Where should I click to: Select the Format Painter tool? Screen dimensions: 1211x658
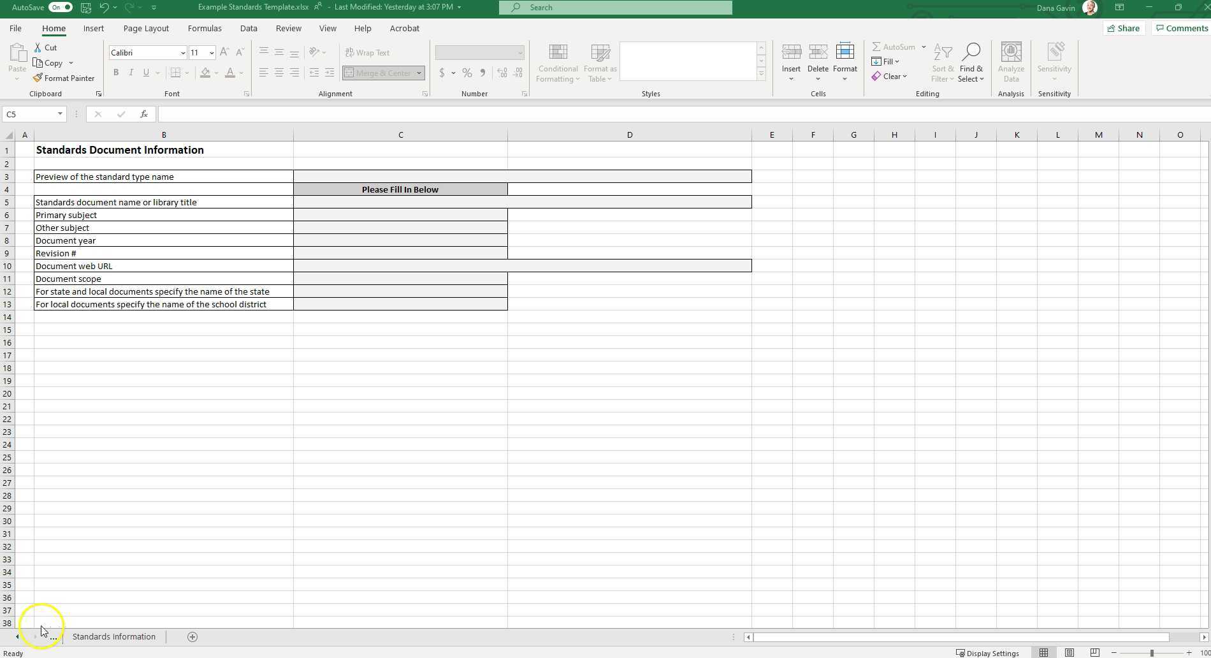(64, 78)
